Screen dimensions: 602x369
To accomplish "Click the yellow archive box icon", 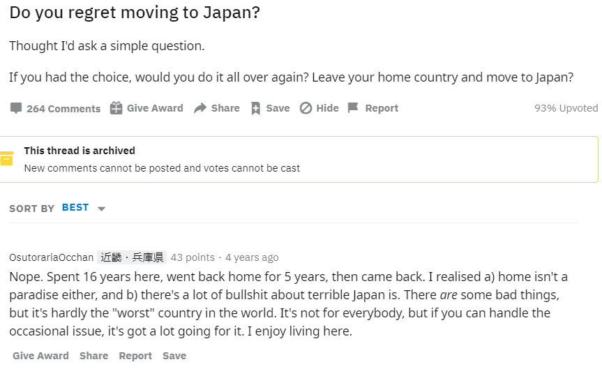I will [x=6, y=158].
